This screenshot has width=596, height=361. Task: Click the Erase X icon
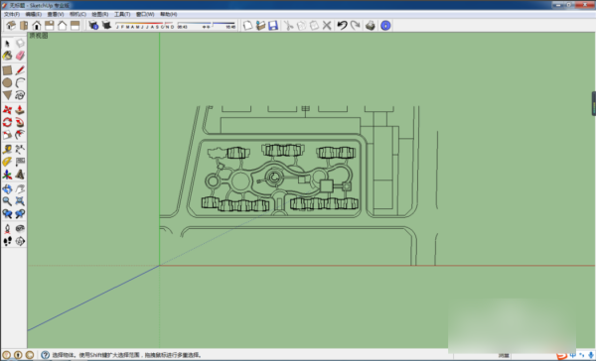[x=327, y=26]
